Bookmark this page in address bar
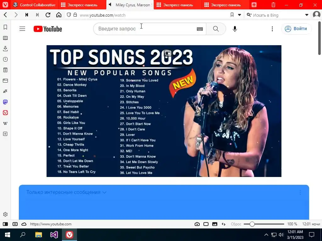322x241 pixels. (232, 15)
